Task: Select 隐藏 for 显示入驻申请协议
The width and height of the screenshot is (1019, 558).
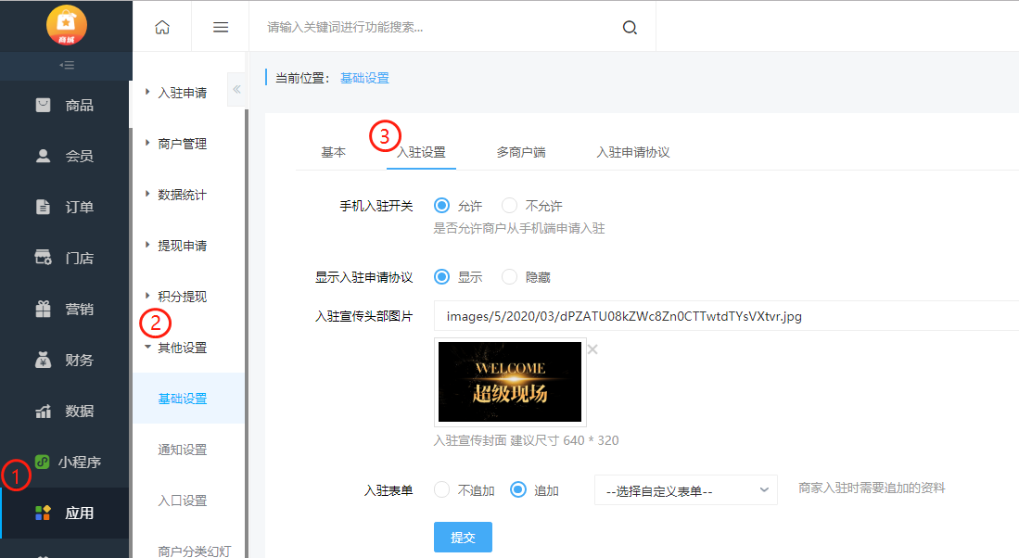Action: (510, 277)
